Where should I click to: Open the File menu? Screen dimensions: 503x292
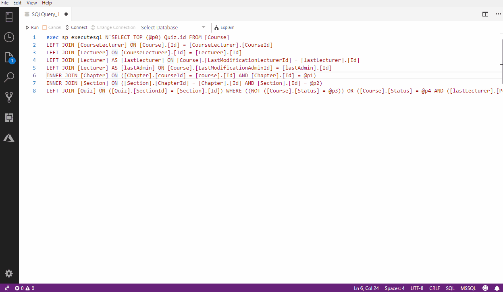coord(6,3)
